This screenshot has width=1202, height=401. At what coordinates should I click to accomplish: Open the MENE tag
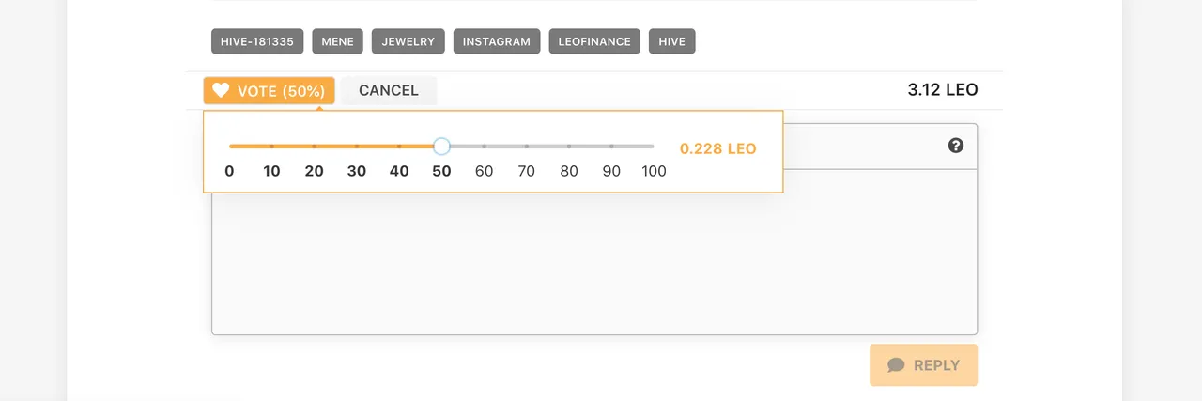338,41
